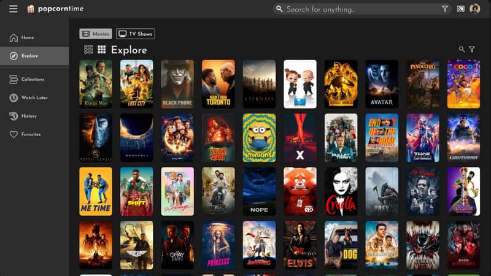491x276 pixels.
Task: Open the Nope poster
Action: (x=259, y=191)
